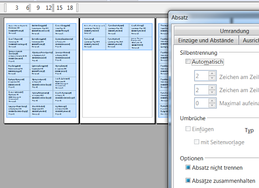
Task: Switch to the Umrandung tab
Action: point(234,31)
